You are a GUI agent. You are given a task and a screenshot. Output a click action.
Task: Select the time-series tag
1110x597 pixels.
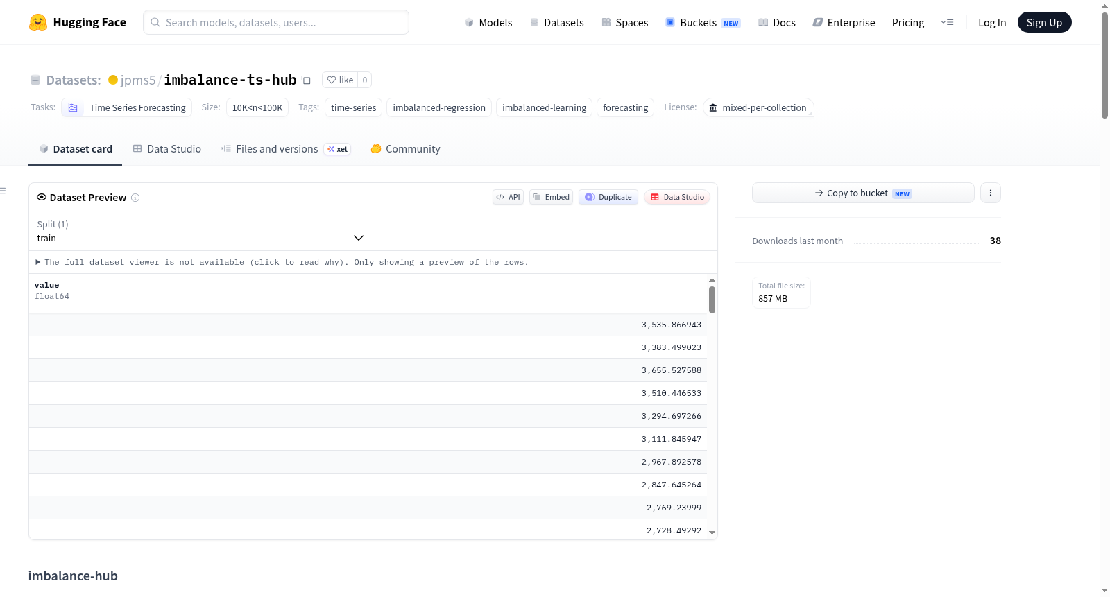[x=354, y=107]
